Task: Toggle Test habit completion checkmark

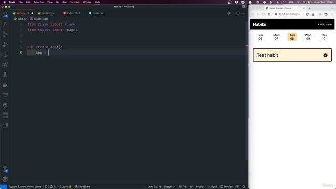Action: click(325, 55)
